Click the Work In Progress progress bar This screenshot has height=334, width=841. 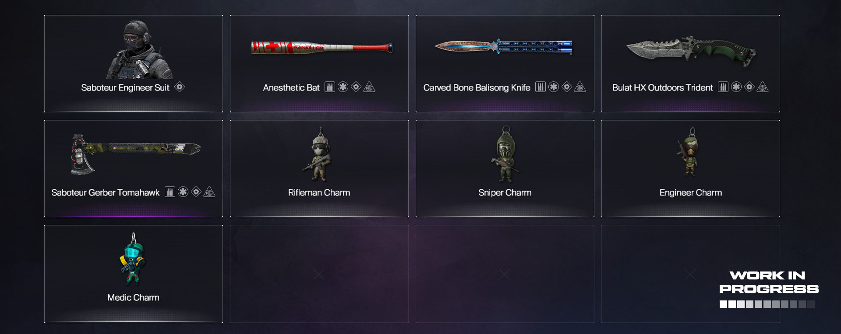click(x=767, y=304)
